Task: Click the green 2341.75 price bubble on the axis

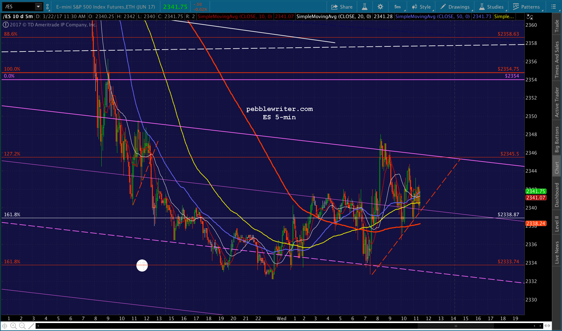Action: point(536,191)
